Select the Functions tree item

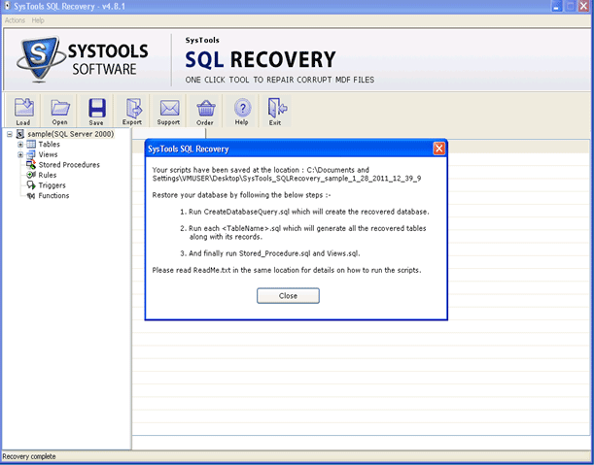coord(53,196)
